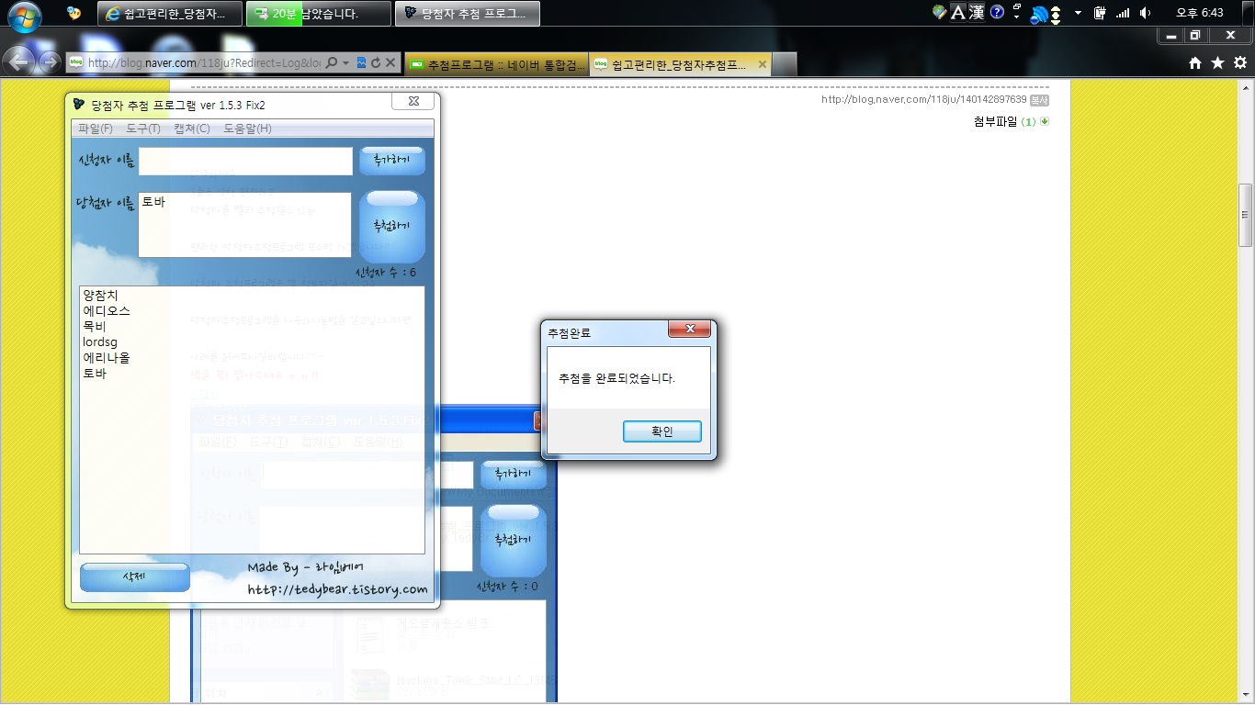The width and height of the screenshot is (1255, 705).
Task: Click the 漢 Hanja conversion icon
Action: 977,13
